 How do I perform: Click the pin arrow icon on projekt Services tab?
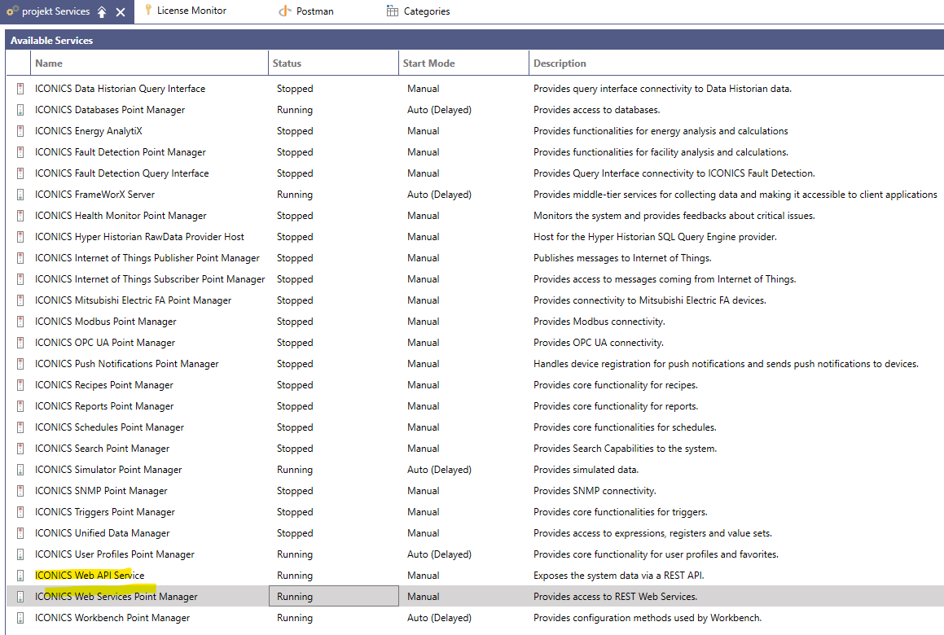[102, 11]
